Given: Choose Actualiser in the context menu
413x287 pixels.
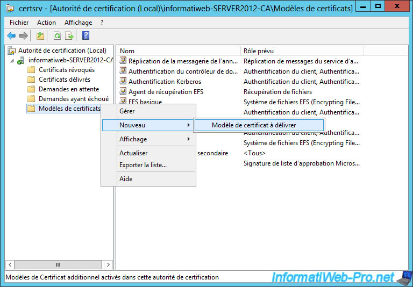Looking at the screenshot, I should pos(148,153).
